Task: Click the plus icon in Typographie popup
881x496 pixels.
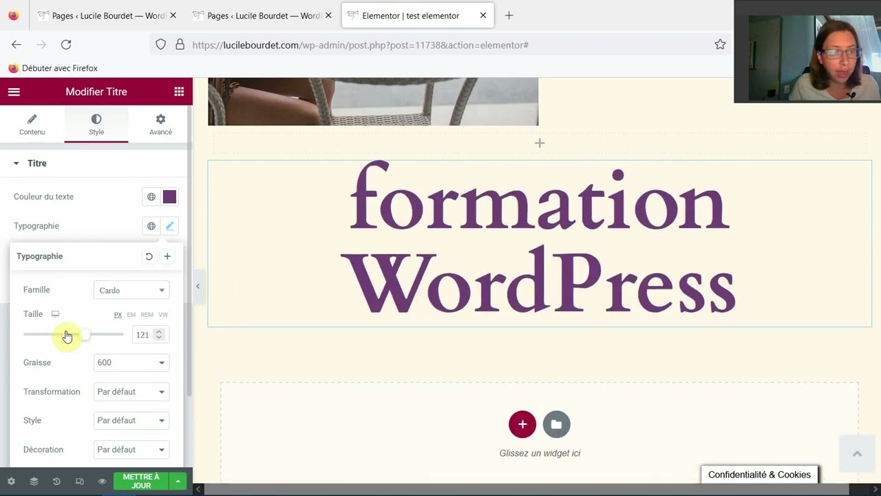Action: pyautogui.click(x=167, y=256)
